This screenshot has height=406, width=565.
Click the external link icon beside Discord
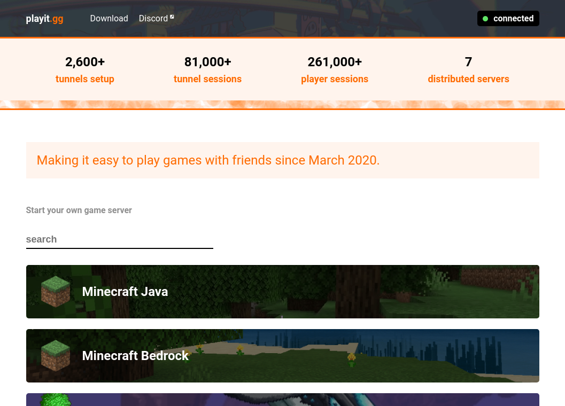click(172, 17)
